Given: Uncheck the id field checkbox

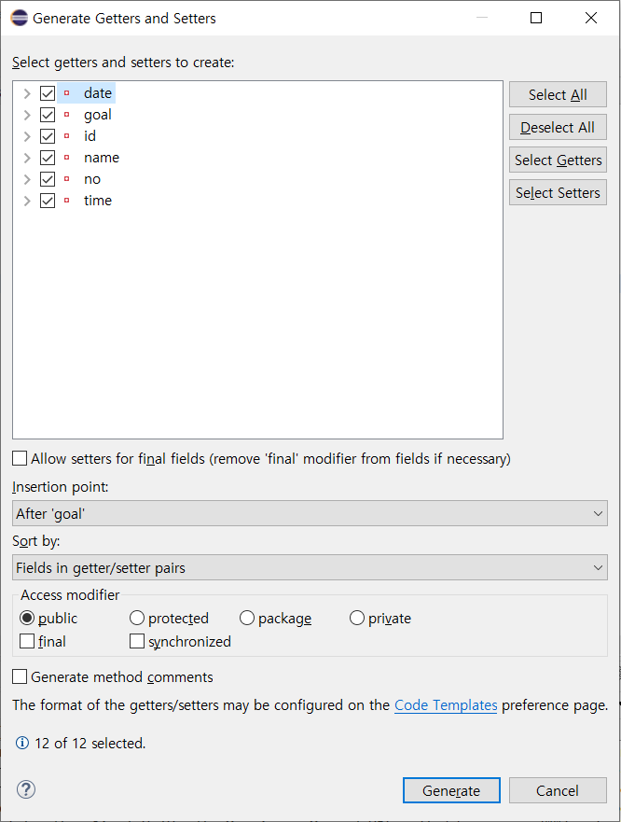Looking at the screenshot, I should (x=48, y=136).
